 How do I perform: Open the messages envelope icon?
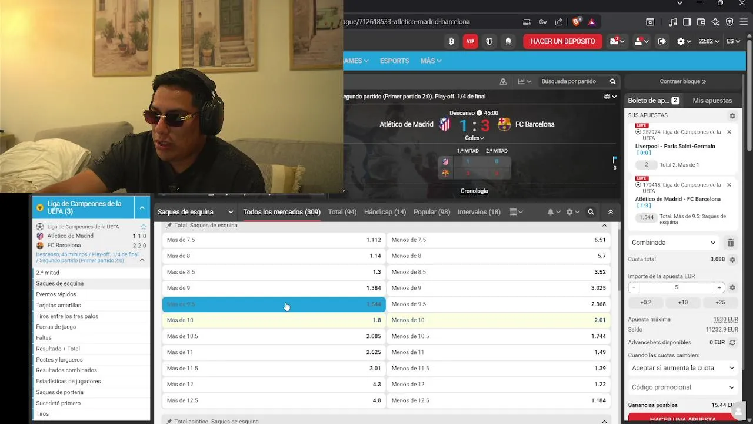click(x=617, y=41)
